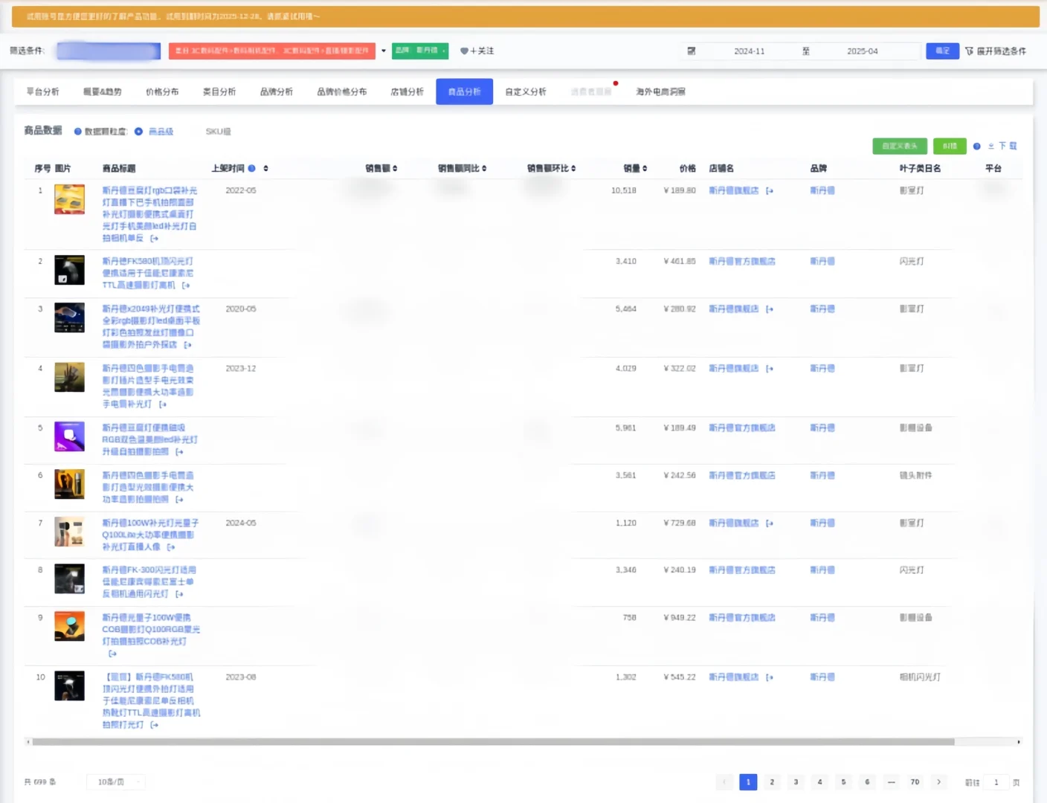The width and height of the screenshot is (1047, 803).
Task: Switch to 概要&趋势 tab
Action: pos(103,91)
